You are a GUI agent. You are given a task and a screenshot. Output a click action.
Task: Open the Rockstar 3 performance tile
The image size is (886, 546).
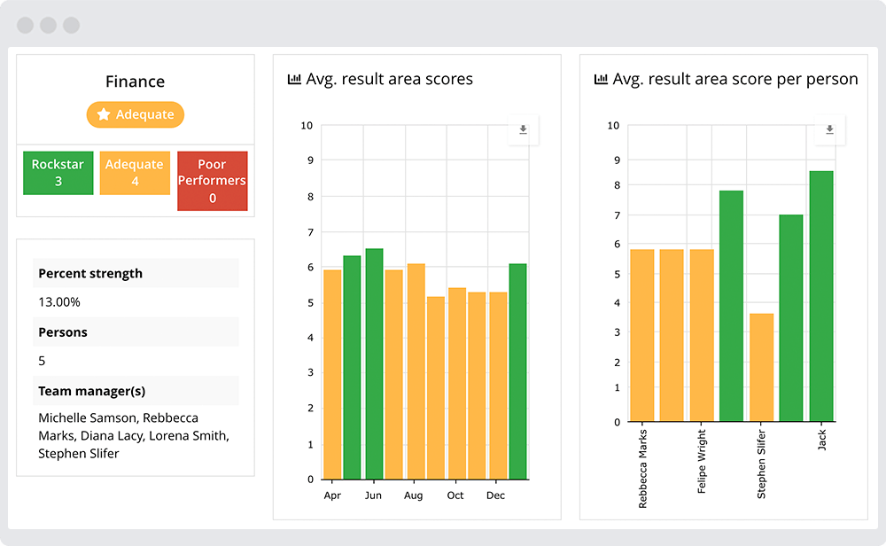58,173
